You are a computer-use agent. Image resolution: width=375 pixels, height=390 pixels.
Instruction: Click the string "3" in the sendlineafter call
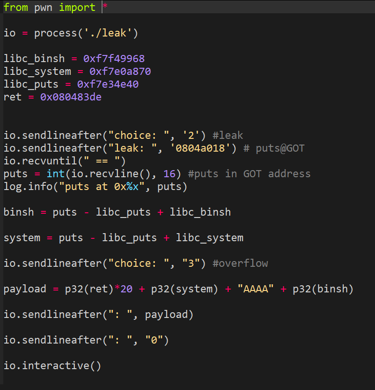[x=191, y=263]
